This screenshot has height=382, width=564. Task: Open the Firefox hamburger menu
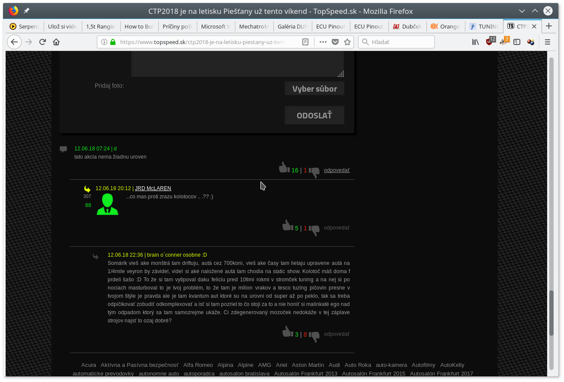(547, 42)
